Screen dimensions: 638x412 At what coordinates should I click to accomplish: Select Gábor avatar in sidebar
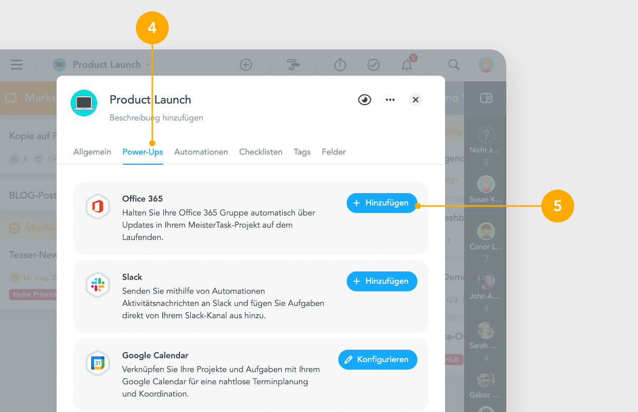pos(486,380)
